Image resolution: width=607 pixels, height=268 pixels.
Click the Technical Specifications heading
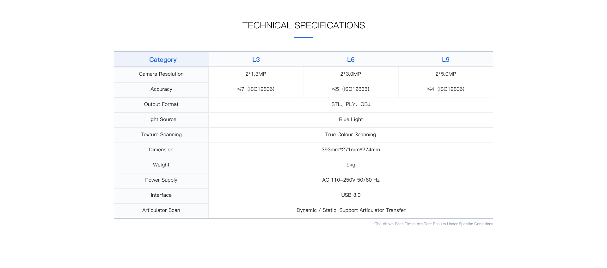(x=303, y=25)
